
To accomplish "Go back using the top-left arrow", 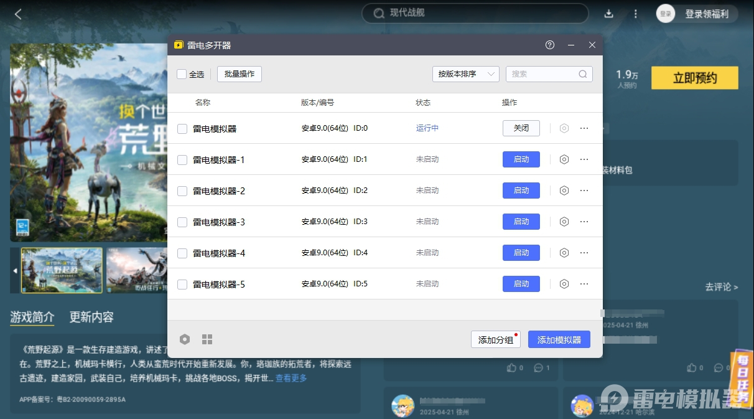I will [x=18, y=14].
